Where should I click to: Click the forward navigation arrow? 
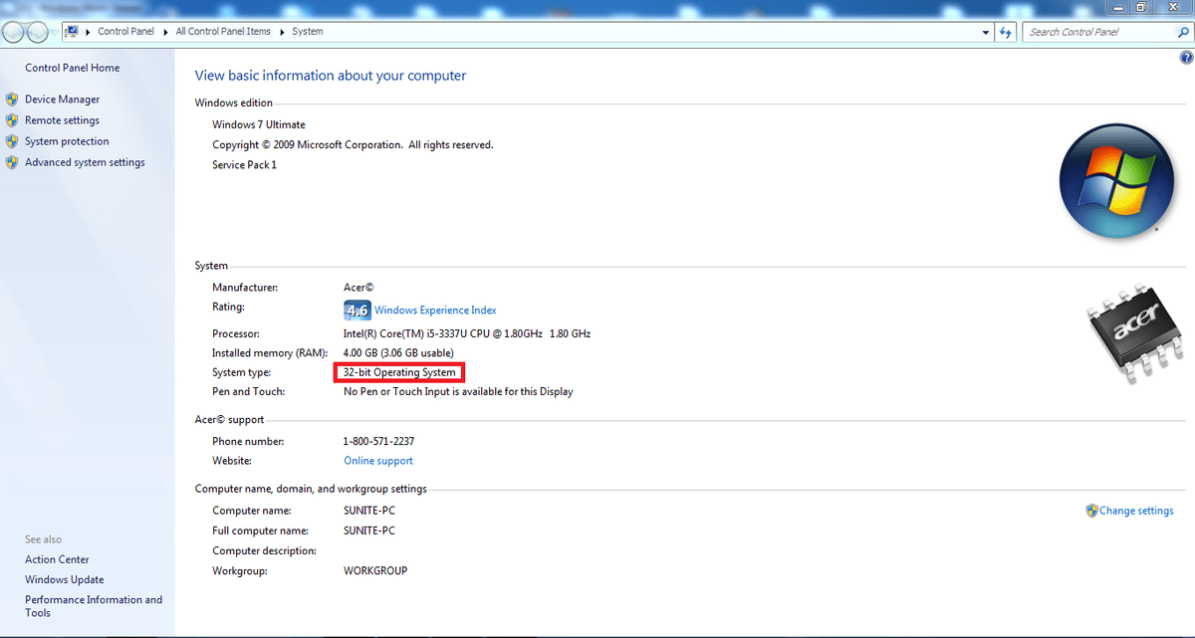37,31
